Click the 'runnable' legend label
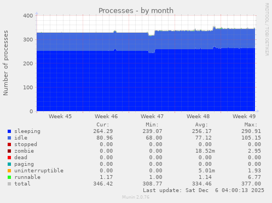 tap(27, 177)
